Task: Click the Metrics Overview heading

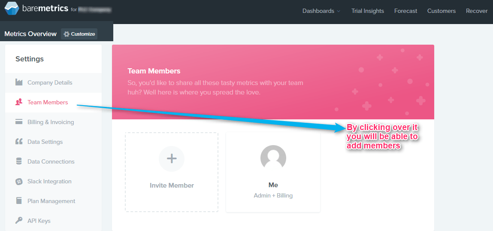Action: (30, 34)
